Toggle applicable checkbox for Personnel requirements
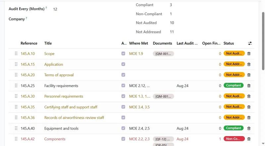The width and height of the screenshot is (265, 146). pos(123,96)
